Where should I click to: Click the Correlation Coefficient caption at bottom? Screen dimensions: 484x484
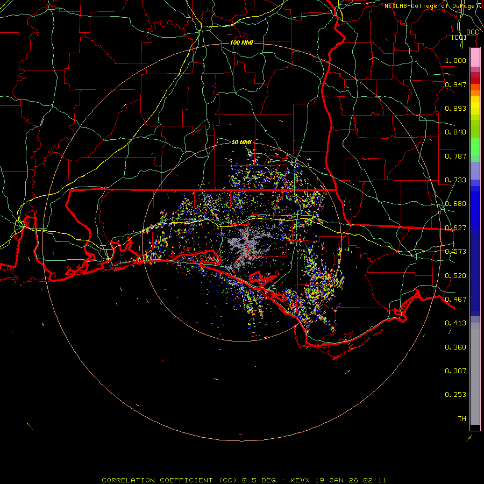tap(244, 480)
